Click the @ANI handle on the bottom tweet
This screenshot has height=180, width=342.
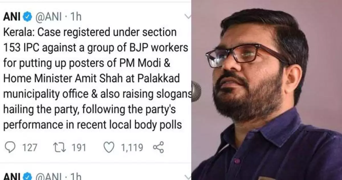point(48,177)
